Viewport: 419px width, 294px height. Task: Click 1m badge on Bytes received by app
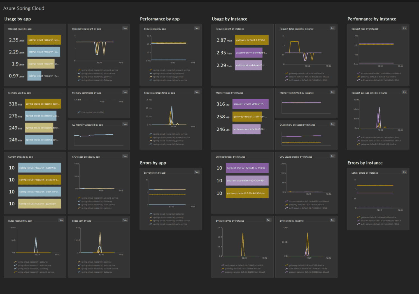click(61, 220)
